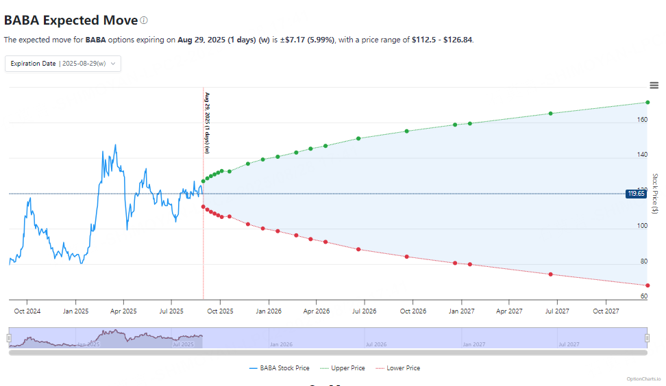Click the OptionCharts.io credit text
Viewport: 666px width, 386px height.
pos(643,378)
